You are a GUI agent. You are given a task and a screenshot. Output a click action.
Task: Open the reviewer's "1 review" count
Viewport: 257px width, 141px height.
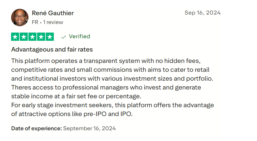point(53,22)
